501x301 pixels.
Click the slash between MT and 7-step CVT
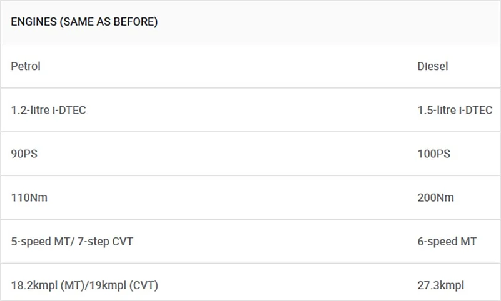[x=73, y=241]
